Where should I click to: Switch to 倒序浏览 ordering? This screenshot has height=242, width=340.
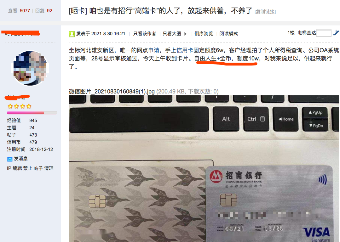pos(204,34)
